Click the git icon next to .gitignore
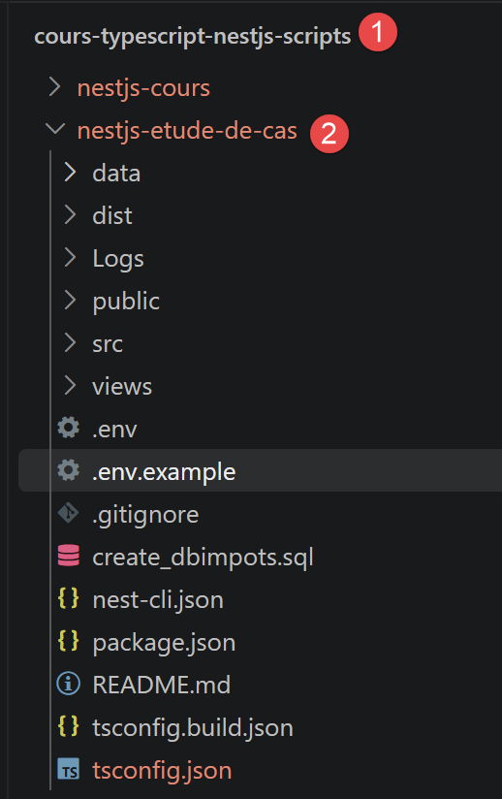The image size is (502, 799). coord(68,513)
